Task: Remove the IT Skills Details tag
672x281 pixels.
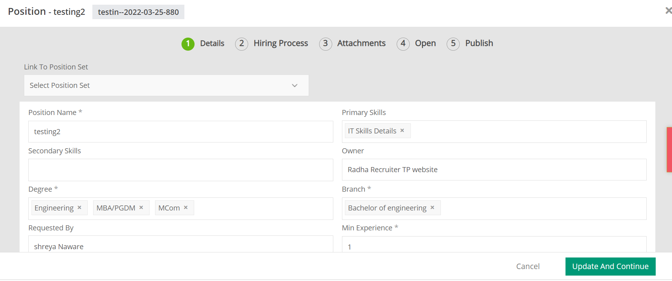Action: pyautogui.click(x=402, y=131)
